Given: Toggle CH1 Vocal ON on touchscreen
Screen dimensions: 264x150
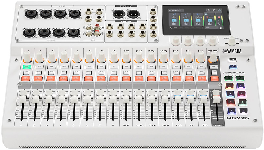Looking at the screenshot, I should 174,20.
